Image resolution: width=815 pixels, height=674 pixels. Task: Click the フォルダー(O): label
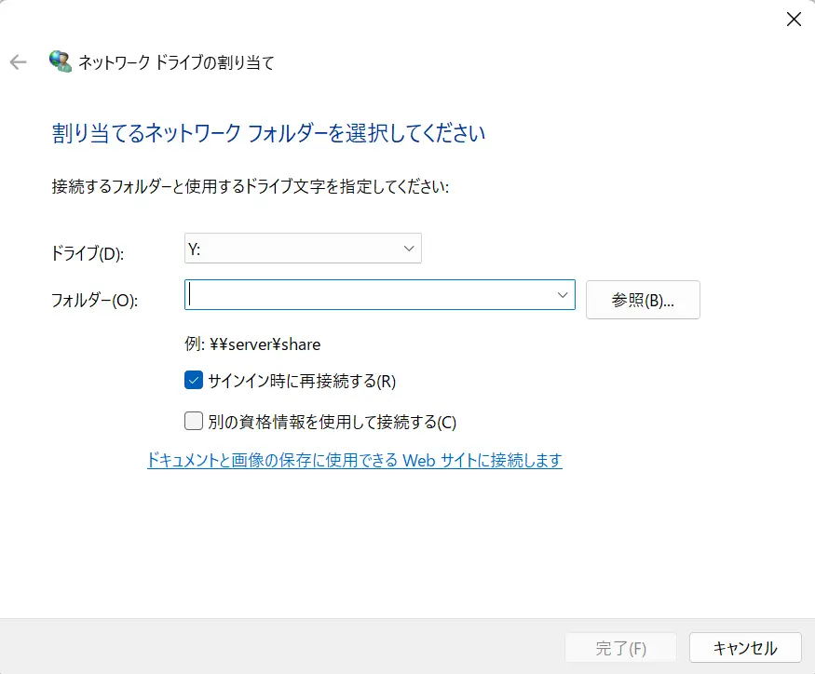tap(95, 300)
